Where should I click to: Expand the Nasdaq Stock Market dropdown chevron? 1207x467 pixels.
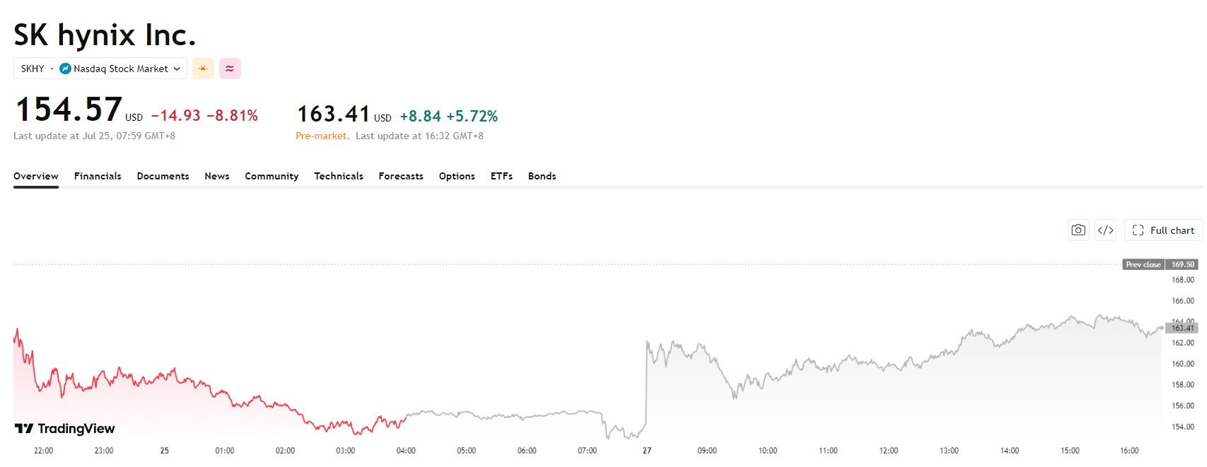click(177, 69)
